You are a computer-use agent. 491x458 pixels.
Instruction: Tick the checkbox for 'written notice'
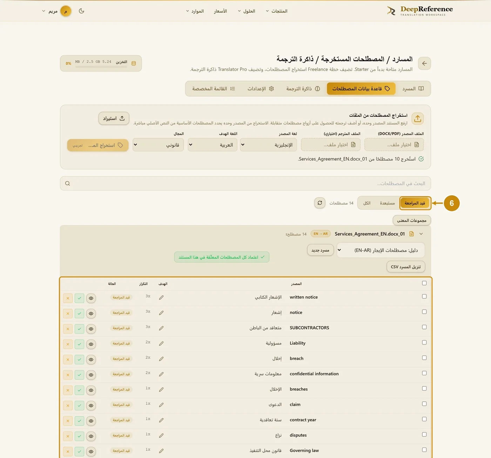424,296
